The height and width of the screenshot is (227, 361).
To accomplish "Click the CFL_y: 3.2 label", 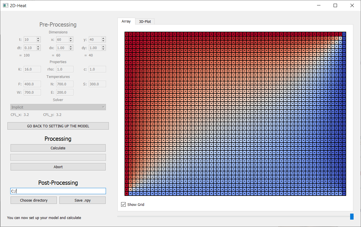I will coord(52,115).
